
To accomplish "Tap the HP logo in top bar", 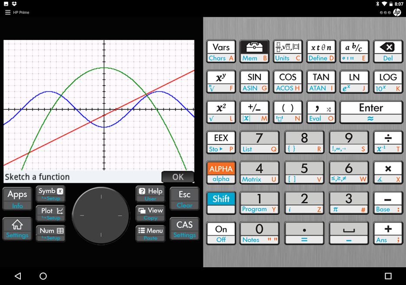I will tap(397, 13).
